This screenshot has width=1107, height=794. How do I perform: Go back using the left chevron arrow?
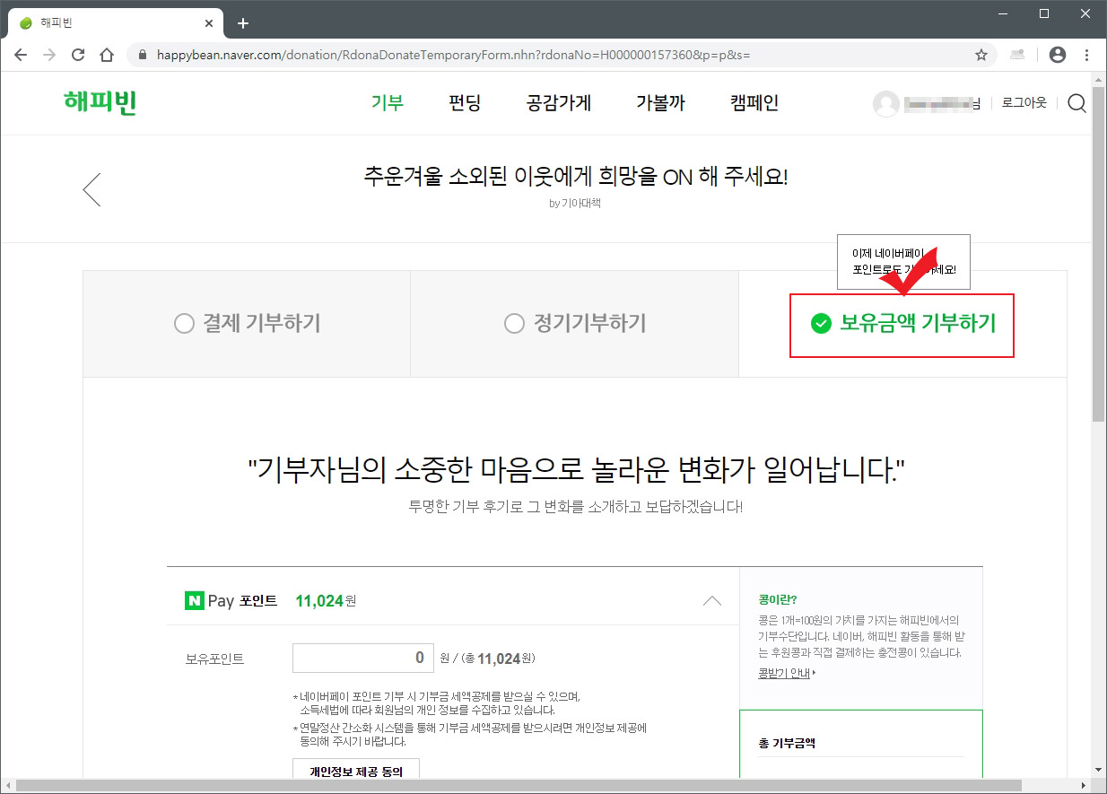pyautogui.click(x=92, y=189)
